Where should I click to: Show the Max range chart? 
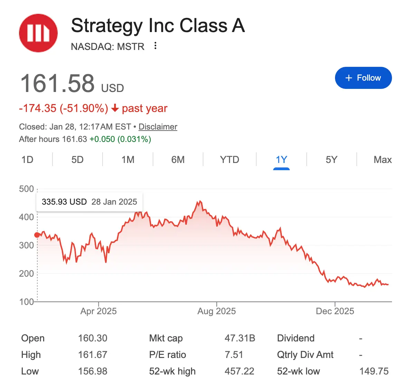pos(382,160)
